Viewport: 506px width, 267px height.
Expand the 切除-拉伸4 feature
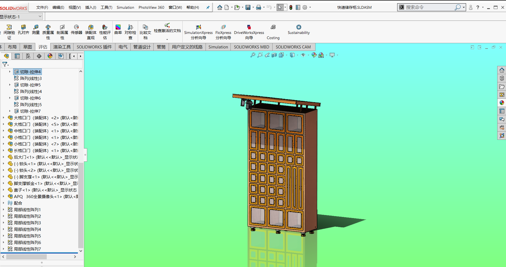(10, 72)
